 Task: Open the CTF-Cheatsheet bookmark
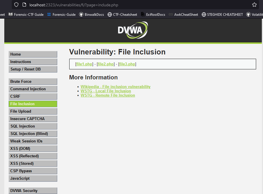click(x=122, y=14)
